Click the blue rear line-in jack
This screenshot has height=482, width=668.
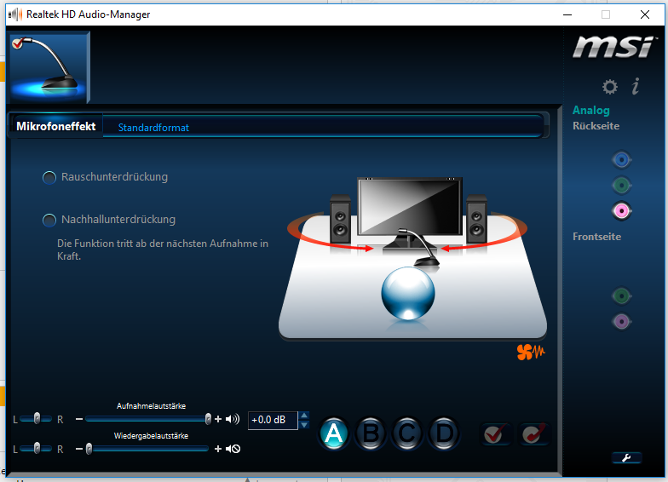click(622, 160)
